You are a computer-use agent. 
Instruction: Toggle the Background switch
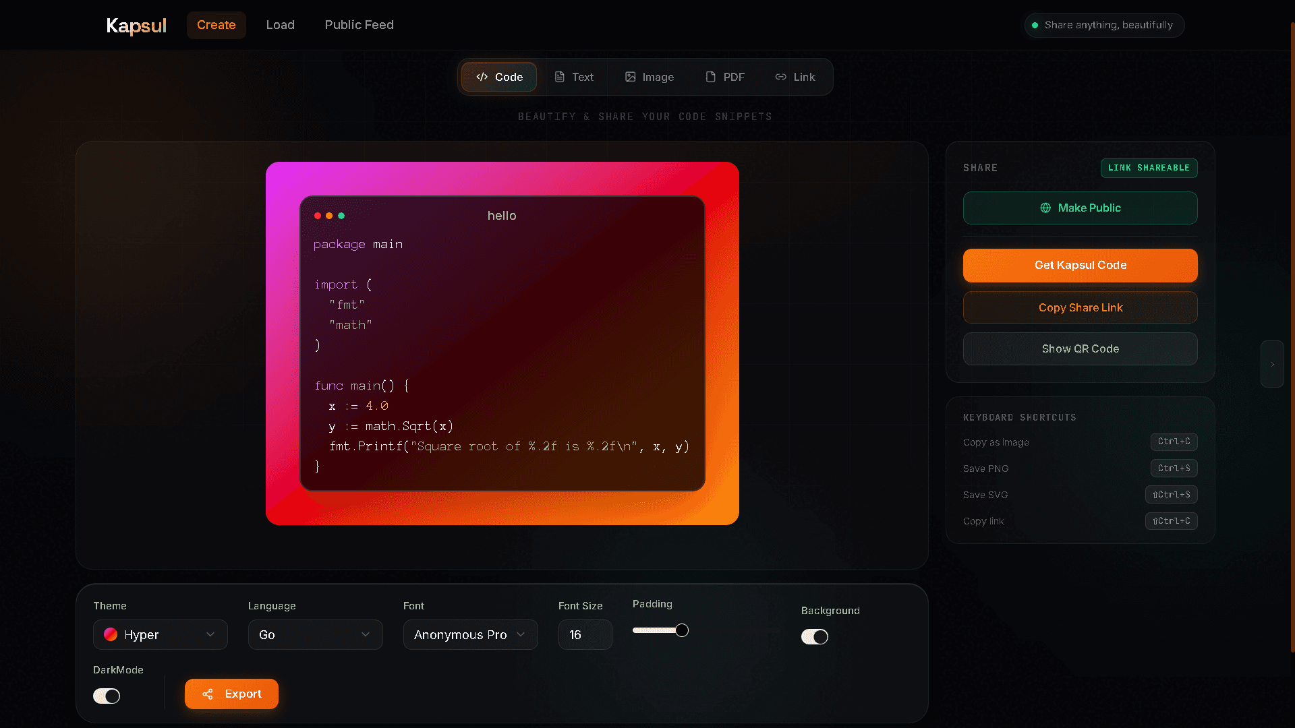[x=814, y=636]
